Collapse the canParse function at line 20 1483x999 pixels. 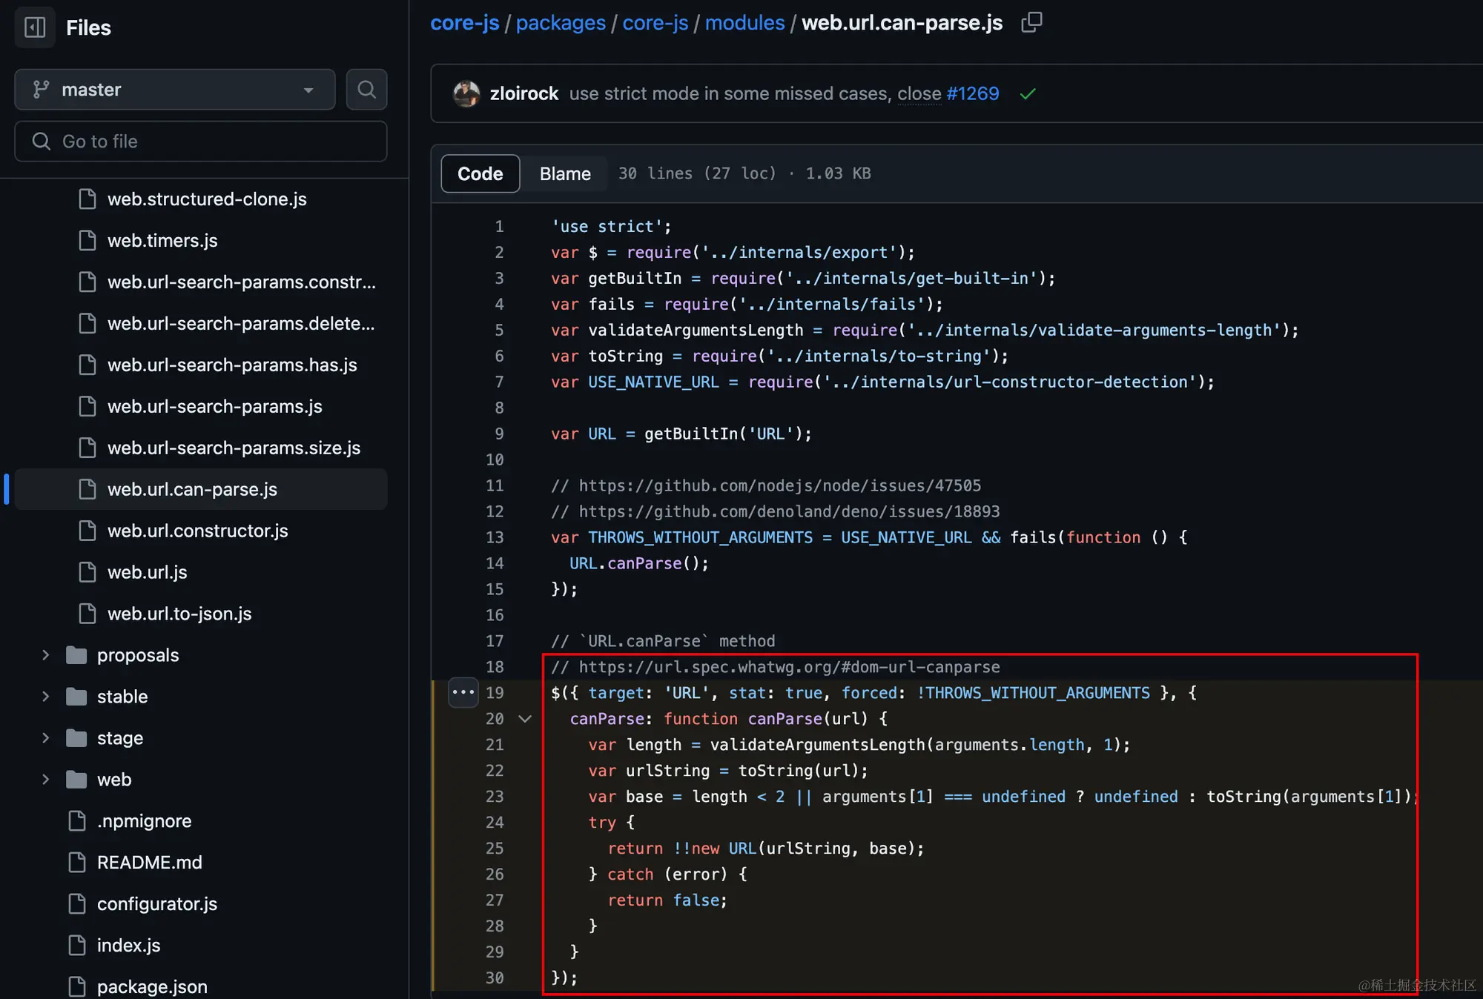click(525, 719)
